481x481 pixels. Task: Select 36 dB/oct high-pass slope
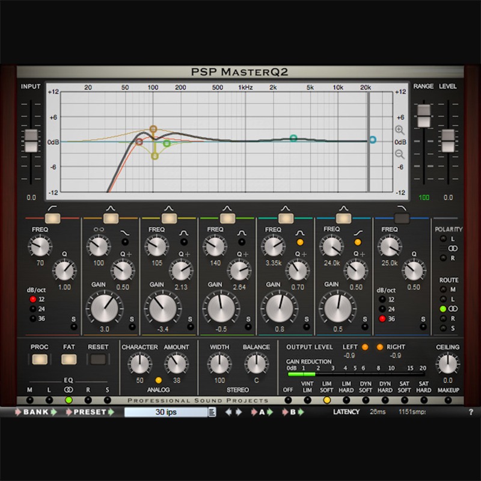tap(33, 319)
